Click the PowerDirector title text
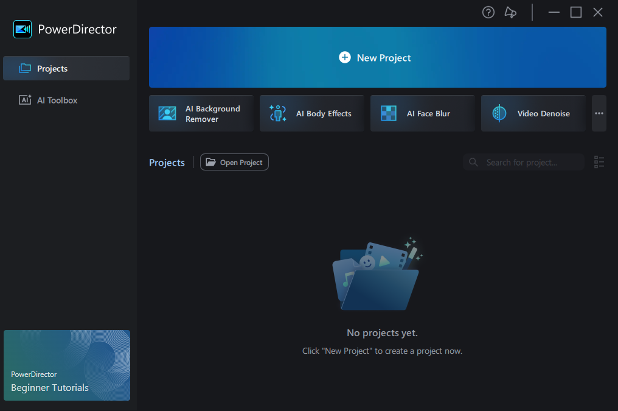The width and height of the screenshot is (618, 411). point(77,29)
